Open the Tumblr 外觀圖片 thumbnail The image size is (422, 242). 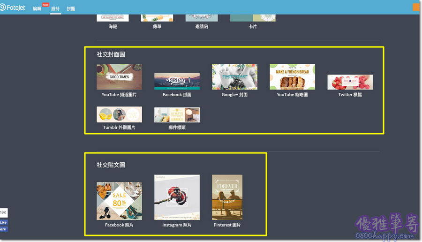(119, 114)
